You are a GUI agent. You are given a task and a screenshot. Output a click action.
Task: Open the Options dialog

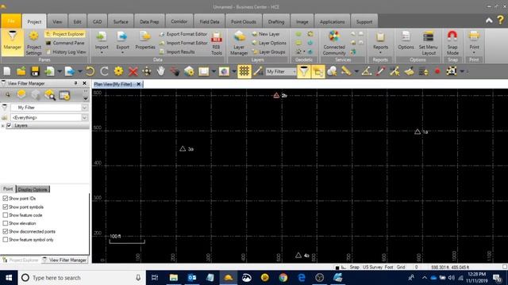pyautogui.click(x=406, y=40)
